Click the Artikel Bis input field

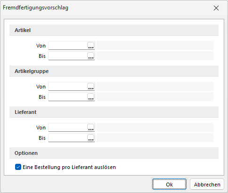point(68,56)
